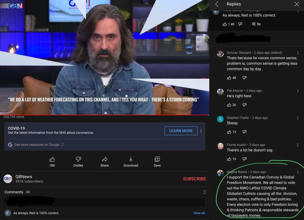This screenshot has height=220, width=304.
Task: Subscribe to the GBNews channel
Action: tap(194, 179)
